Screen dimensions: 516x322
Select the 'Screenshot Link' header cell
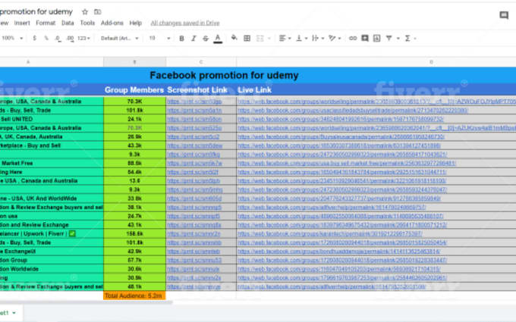tap(201, 89)
